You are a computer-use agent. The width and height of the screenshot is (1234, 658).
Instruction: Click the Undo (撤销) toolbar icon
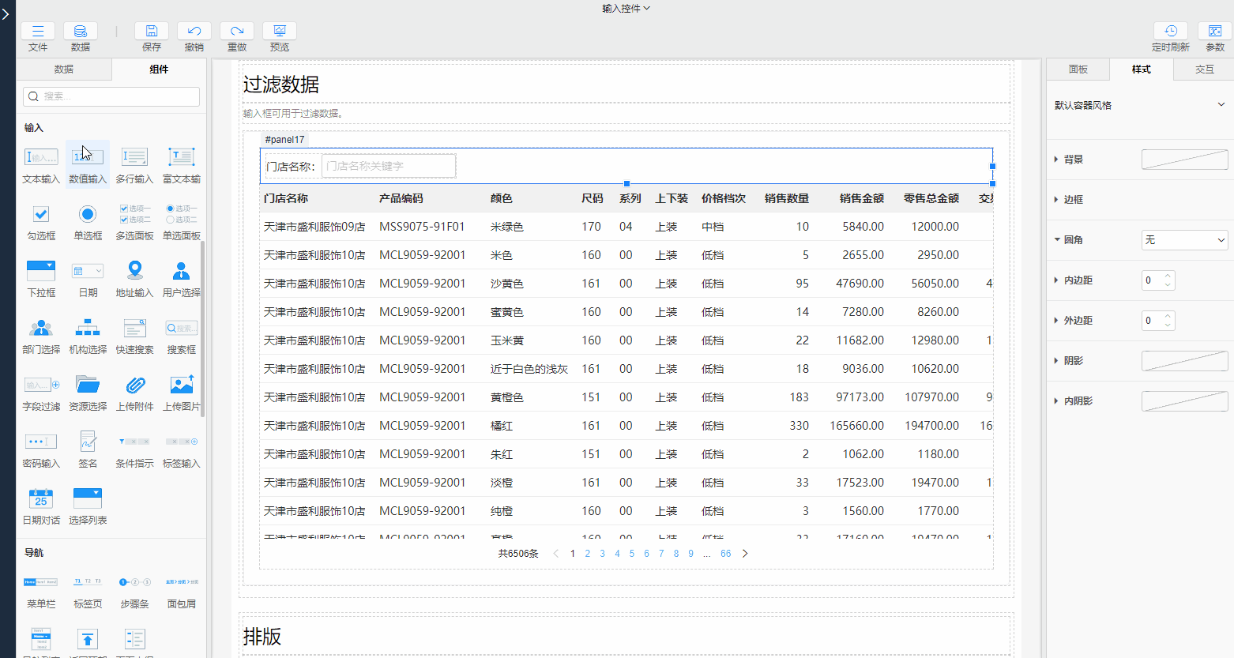(x=194, y=32)
